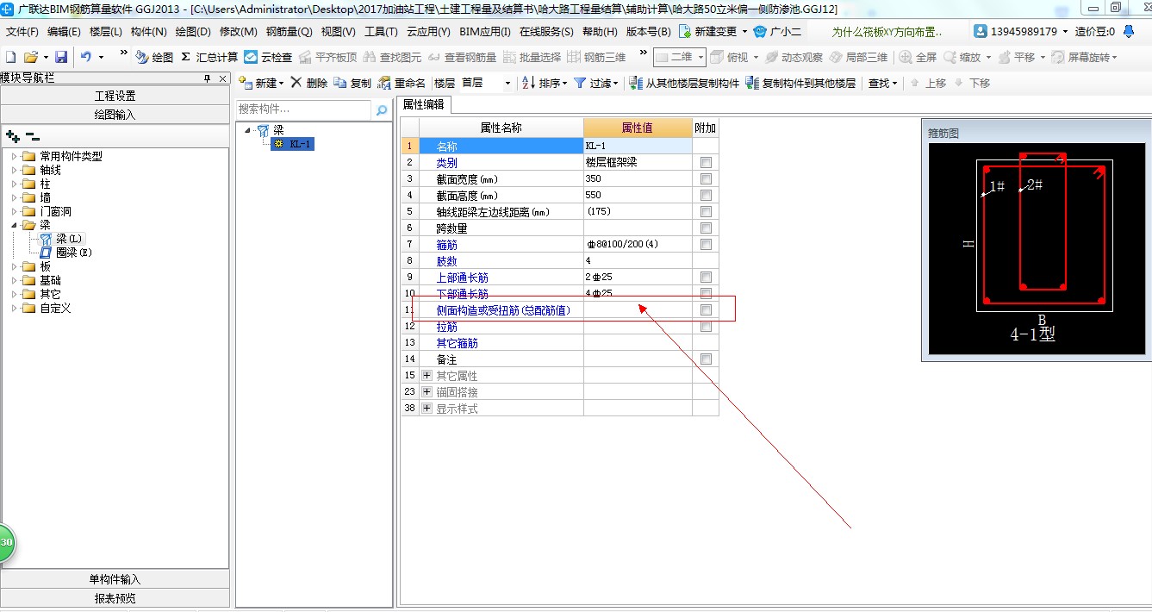Screen dimensions: 1152x612
Task: Toggle 附加 checkbox for 截面宽度 row
Action: (x=706, y=178)
